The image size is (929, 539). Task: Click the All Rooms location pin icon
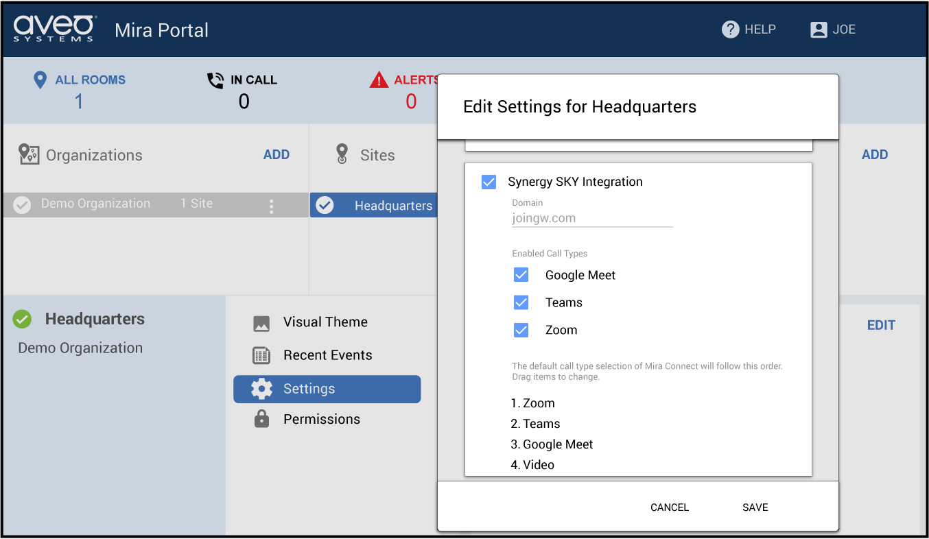click(x=40, y=80)
